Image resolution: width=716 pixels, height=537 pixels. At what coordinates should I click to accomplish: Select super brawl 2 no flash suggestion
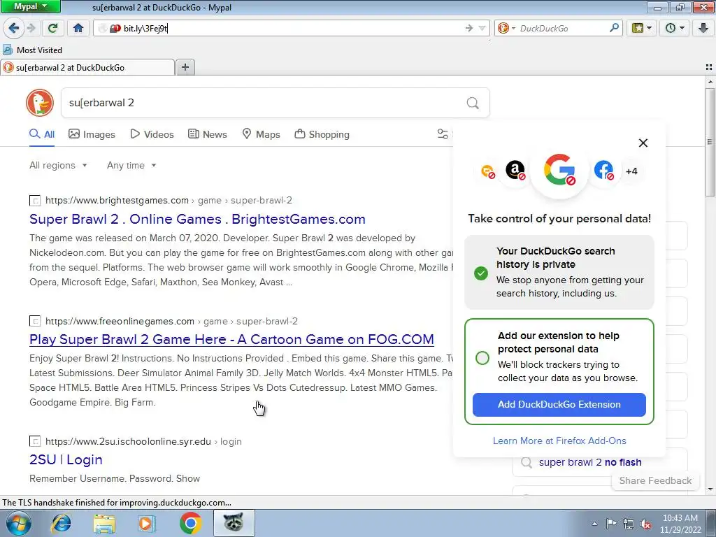coord(590,462)
